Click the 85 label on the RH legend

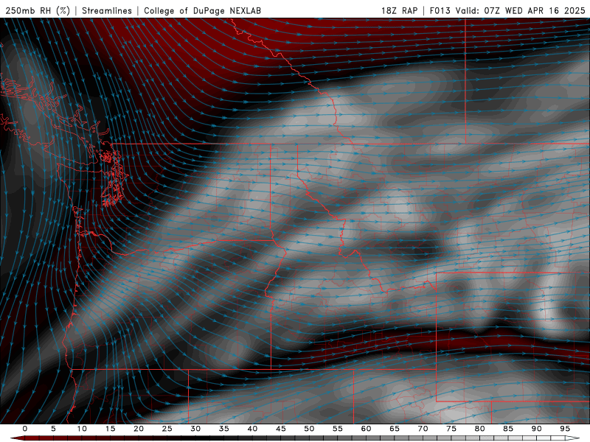pos(508,429)
